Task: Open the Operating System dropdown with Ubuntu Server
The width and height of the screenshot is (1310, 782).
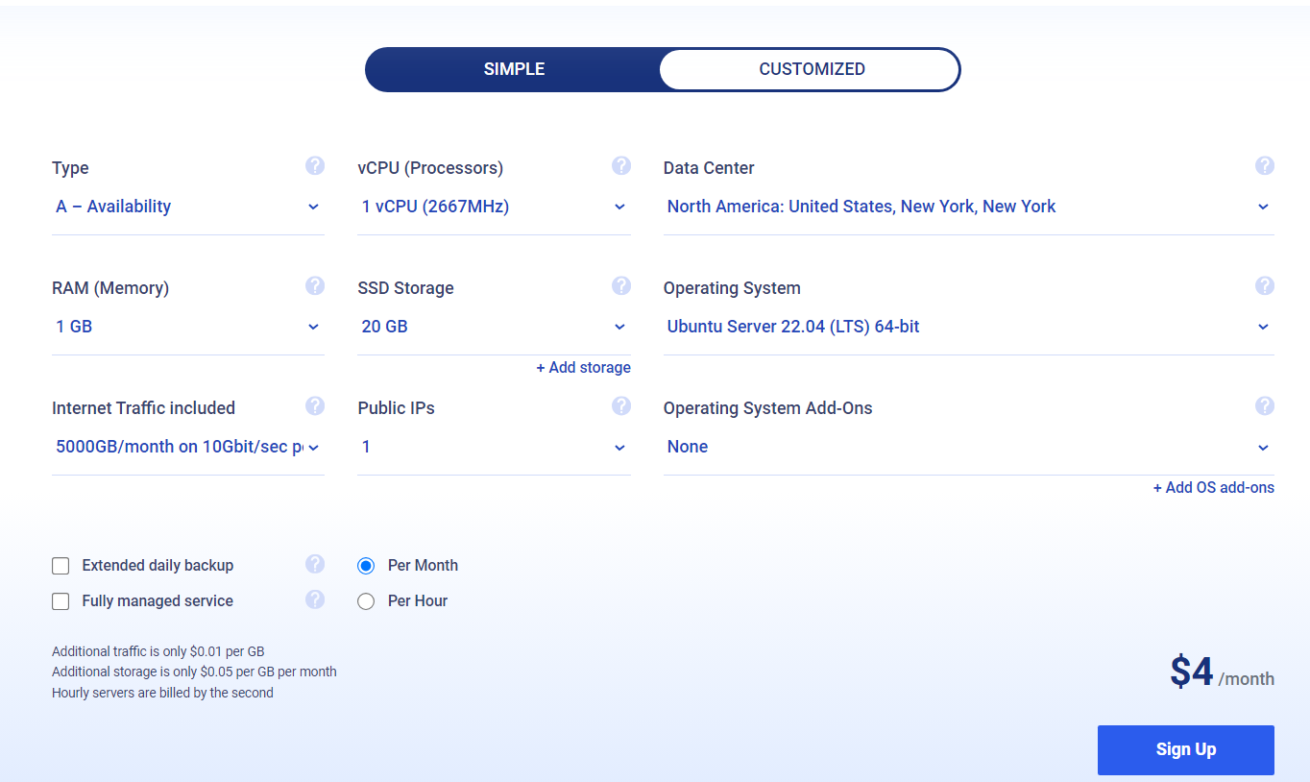Action: [x=968, y=327]
